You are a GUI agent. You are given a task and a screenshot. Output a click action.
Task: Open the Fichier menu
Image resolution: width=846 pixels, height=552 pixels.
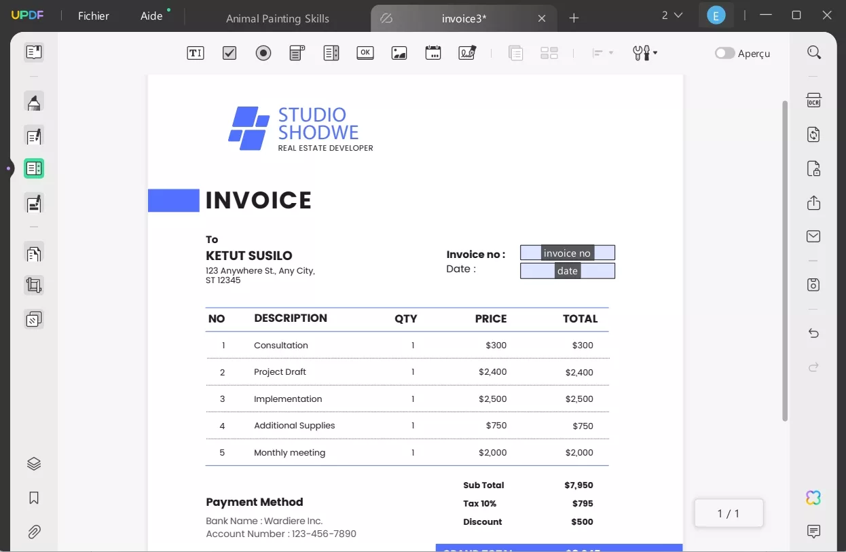94,16
